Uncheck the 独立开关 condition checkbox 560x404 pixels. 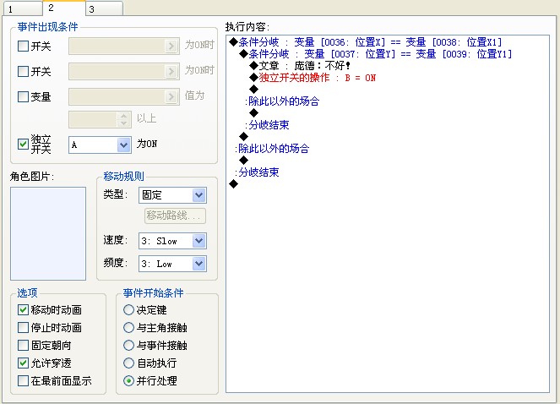click(x=23, y=144)
